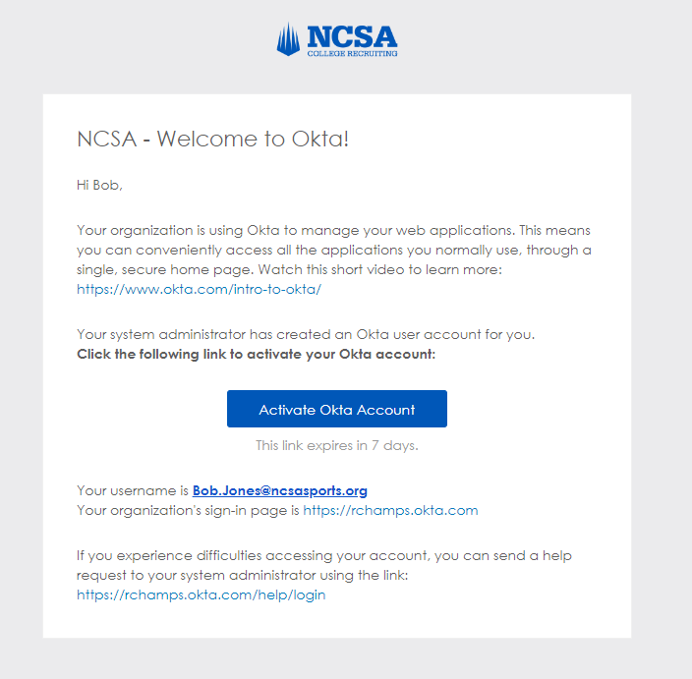
Task: Open the intro-to-okta video link
Action: (199, 290)
